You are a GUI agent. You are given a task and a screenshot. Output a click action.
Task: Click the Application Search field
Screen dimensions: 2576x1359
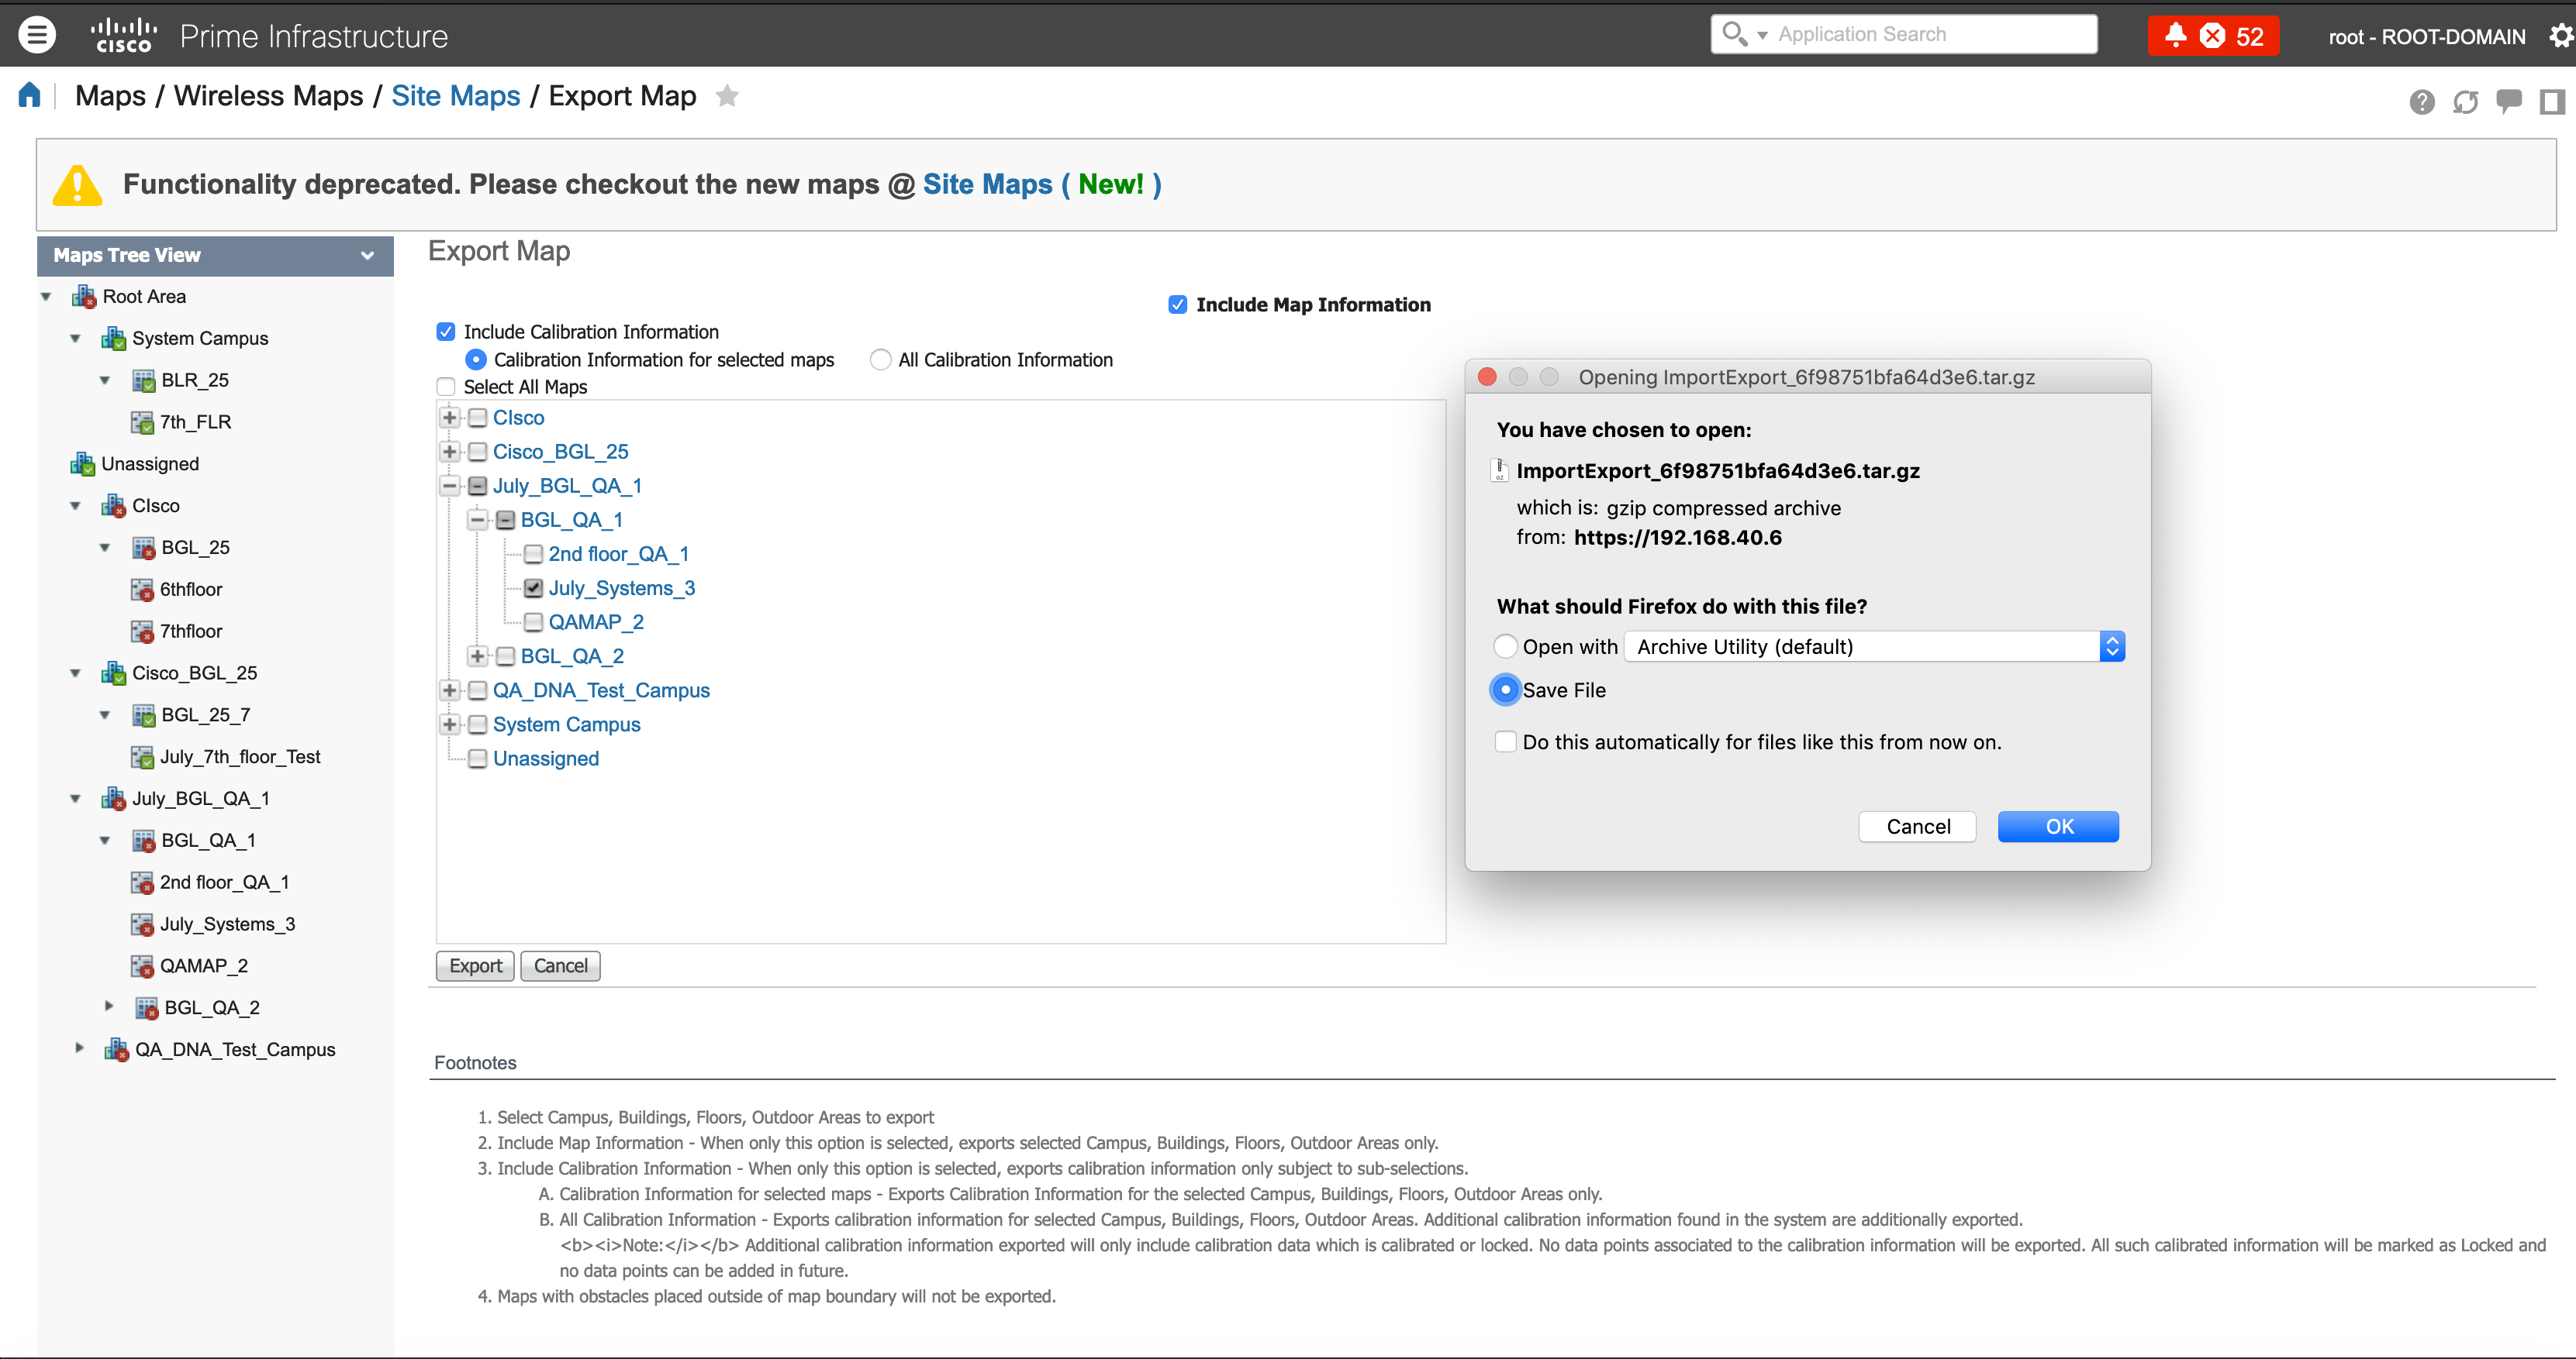[x=1904, y=34]
